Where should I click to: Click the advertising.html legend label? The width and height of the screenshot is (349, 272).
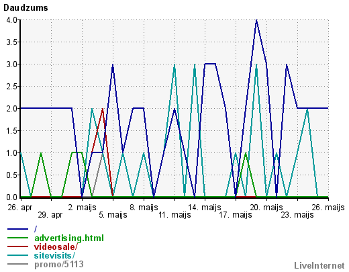coord(69,238)
